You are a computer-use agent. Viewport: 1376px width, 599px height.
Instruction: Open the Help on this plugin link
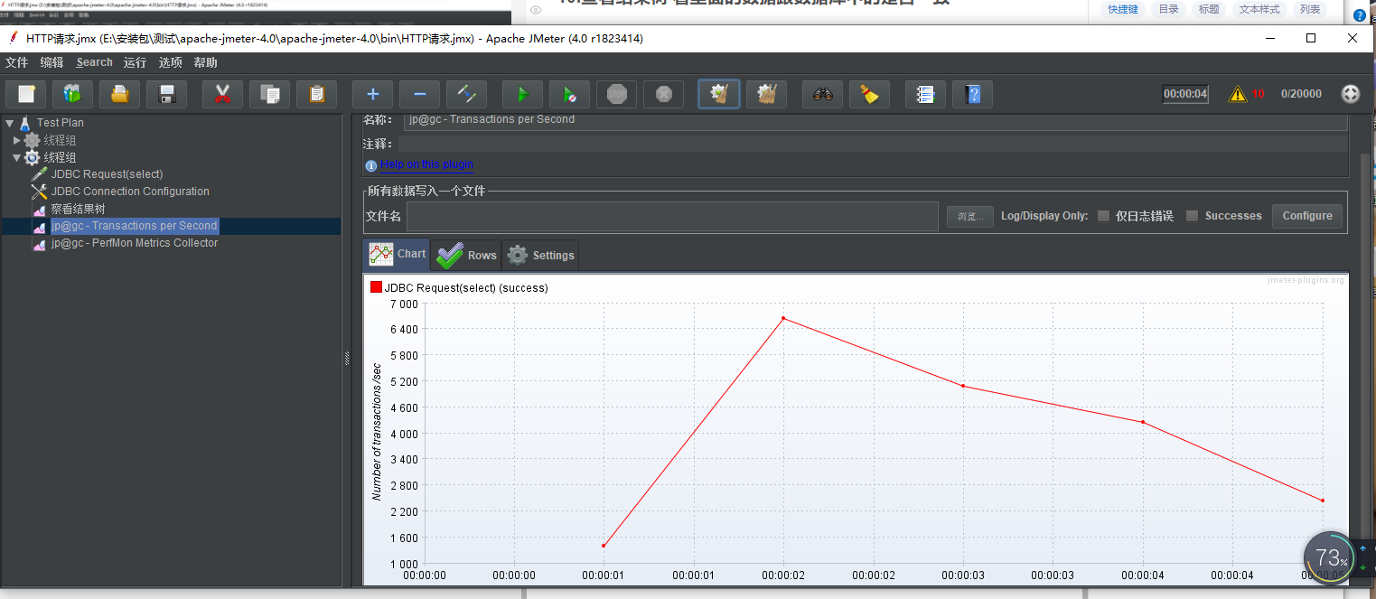[426, 164]
